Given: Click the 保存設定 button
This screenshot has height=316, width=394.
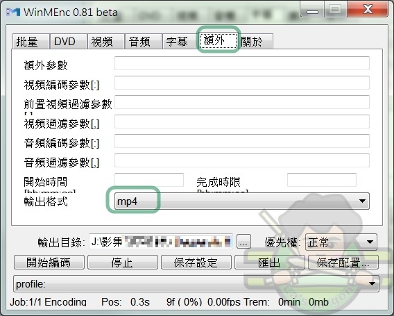Looking at the screenshot, I should (196, 263).
